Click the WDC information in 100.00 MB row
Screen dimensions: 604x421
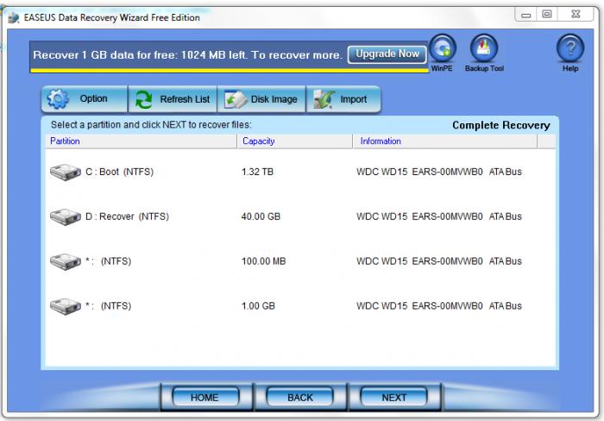pos(439,261)
